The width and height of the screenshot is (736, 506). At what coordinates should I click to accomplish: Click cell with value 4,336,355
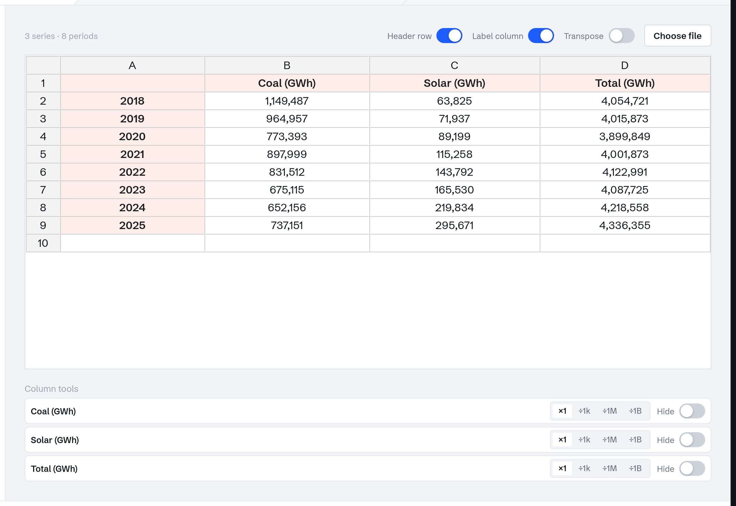tap(625, 225)
